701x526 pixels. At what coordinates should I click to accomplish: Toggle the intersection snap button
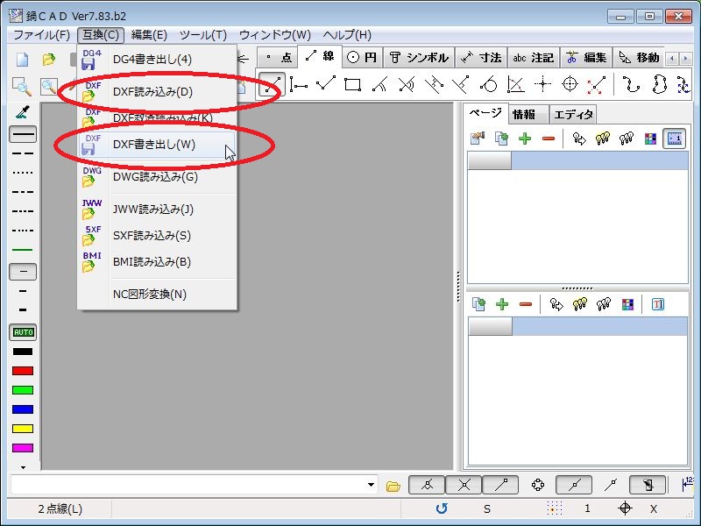click(x=464, y=485)
